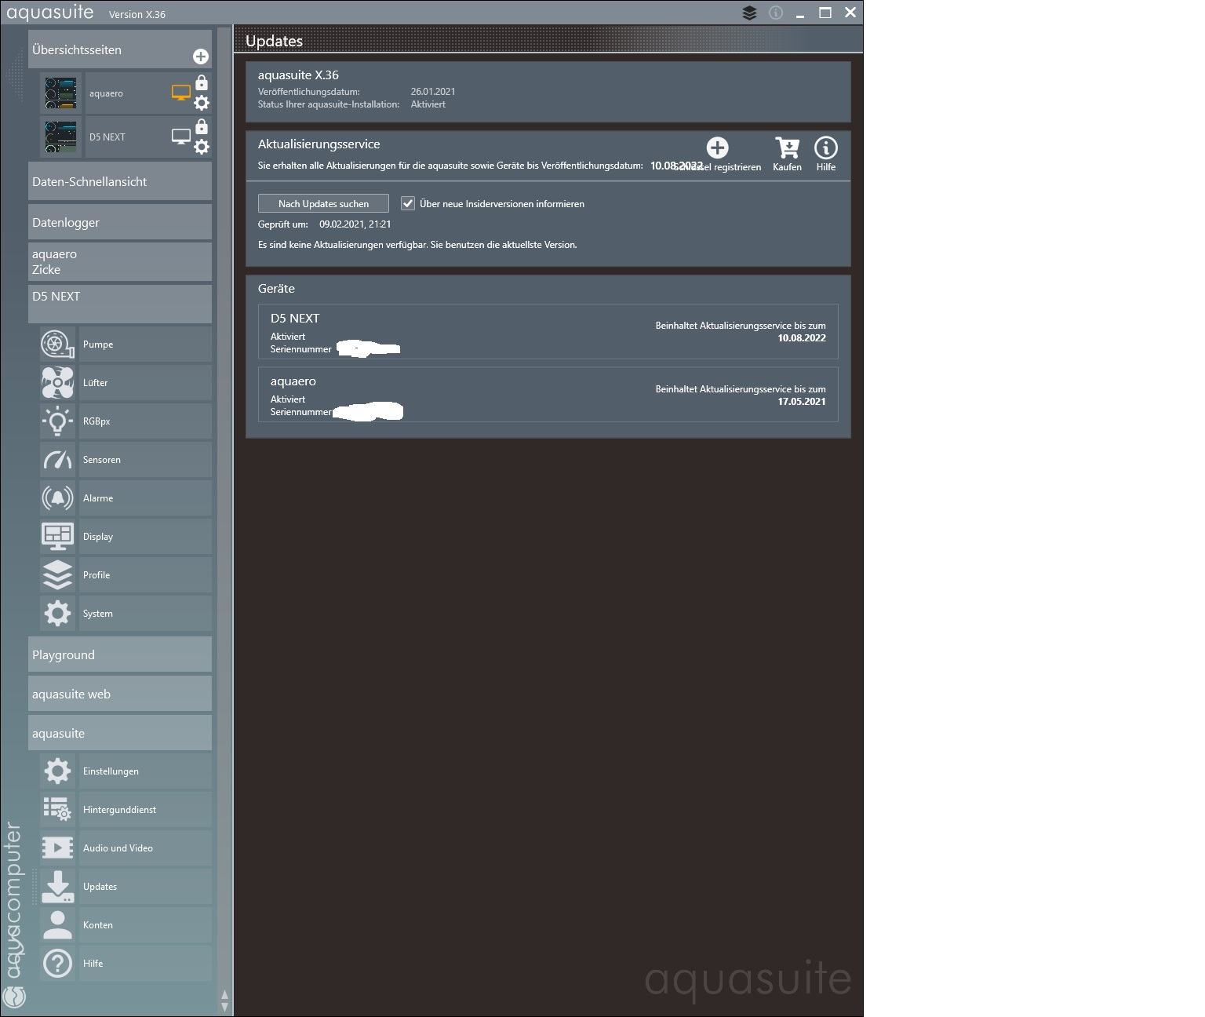
Task: Expand the Daten-Schnellansicht section
Action: point(120,181)
